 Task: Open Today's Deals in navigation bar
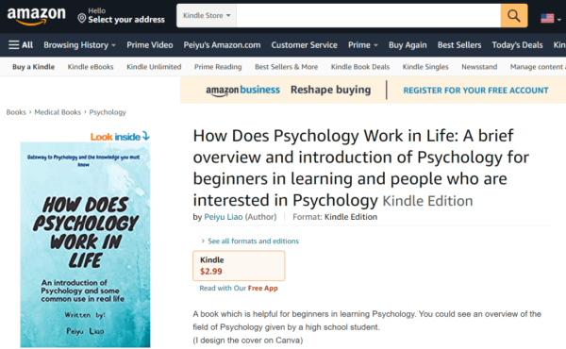(517, 45)
